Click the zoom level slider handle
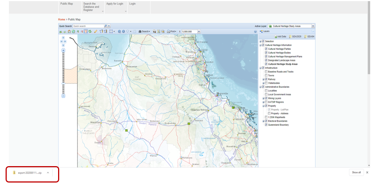This screenshot has width=375, height=187. point(63,84)
